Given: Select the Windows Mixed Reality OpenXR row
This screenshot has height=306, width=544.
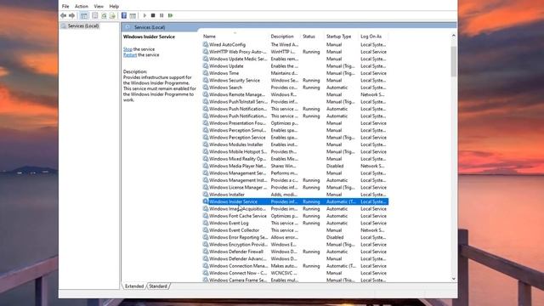Looking at the screenshot, I should (x=295, y=159).
